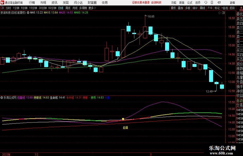Click the 委比 row in side panel
The width and height of the screenshot is (243, 156).
240,14
